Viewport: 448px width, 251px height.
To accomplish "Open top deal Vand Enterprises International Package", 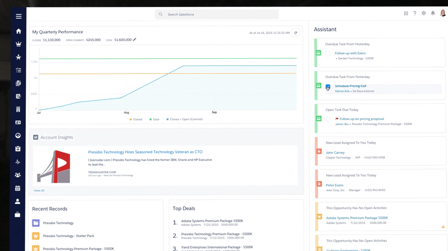I will pyautogui.click(x=217, y=247).
